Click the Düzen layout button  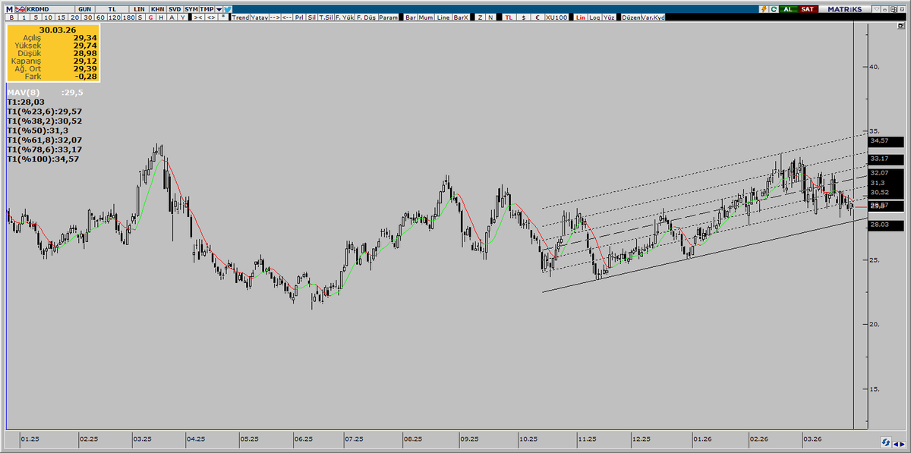pos(631,17)
